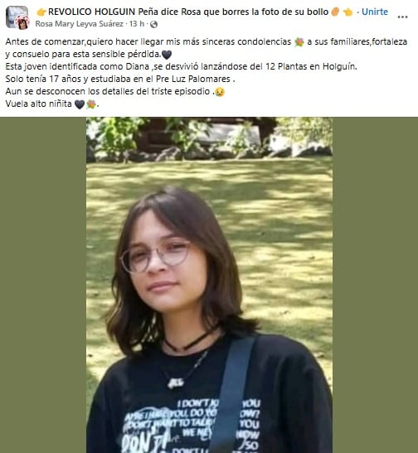The image size is (418, 453).
Task: Open the group avatar thumbnail
Action: (x=17, y=17)
